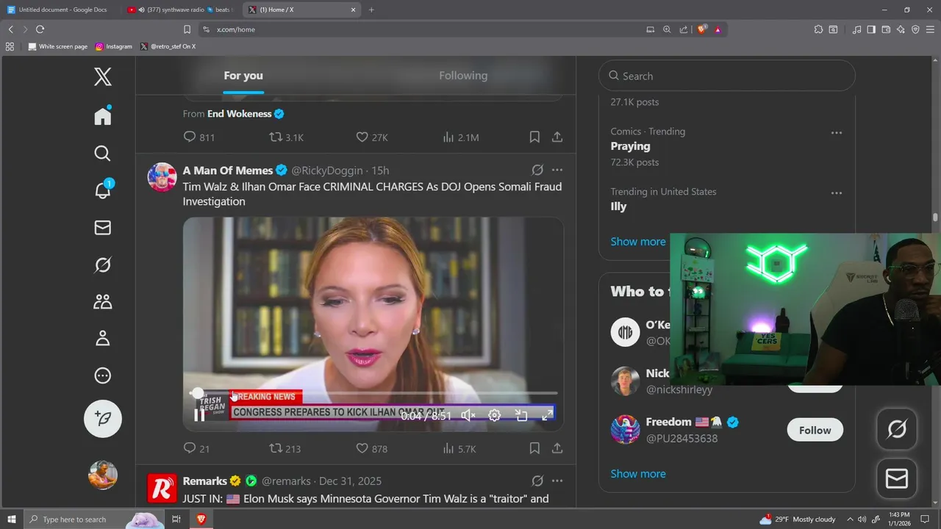
Task: Open more options for Praying trend
Action: (x=837, y=133)
